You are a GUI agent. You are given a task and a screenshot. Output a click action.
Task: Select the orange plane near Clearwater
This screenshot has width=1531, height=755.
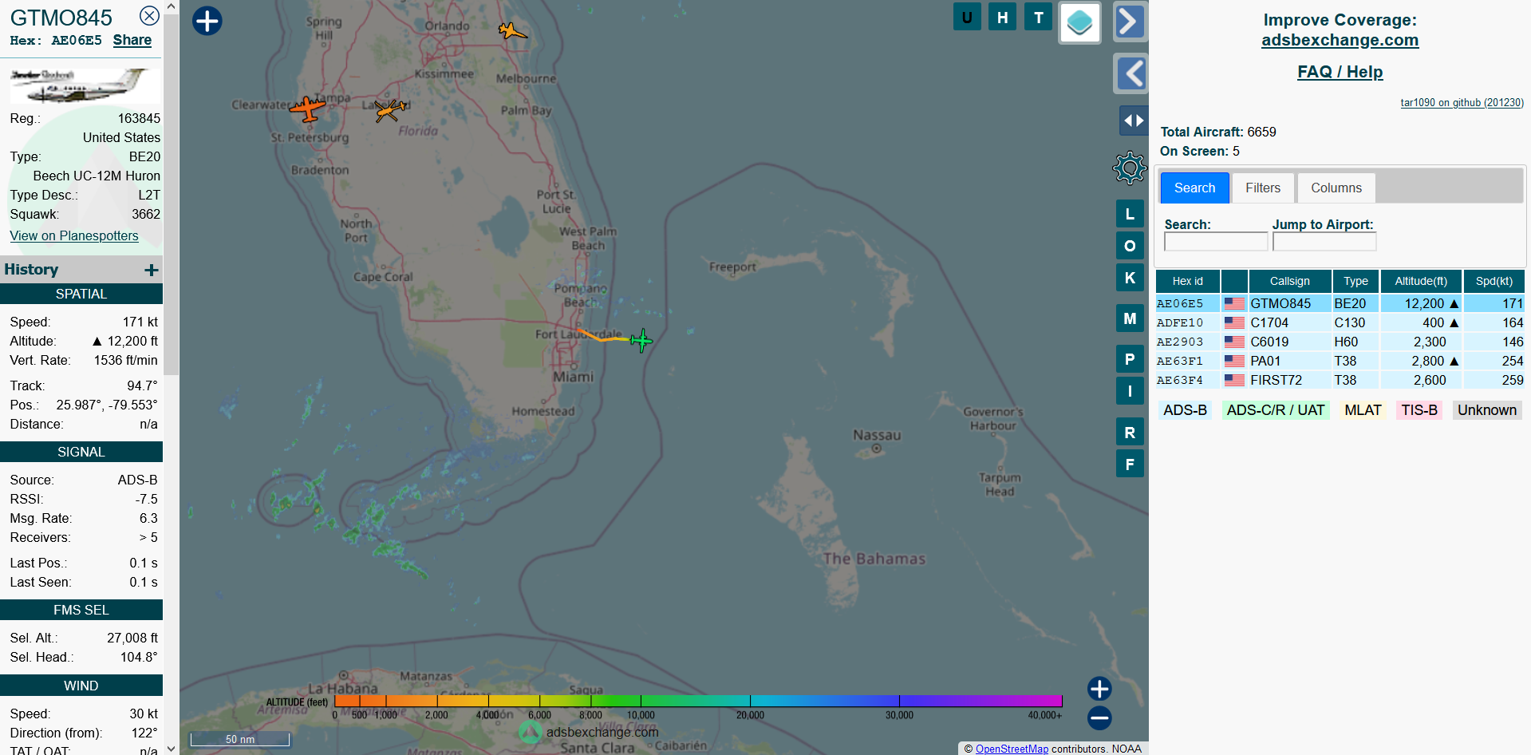pyautogui.click(x=307, y=108)
